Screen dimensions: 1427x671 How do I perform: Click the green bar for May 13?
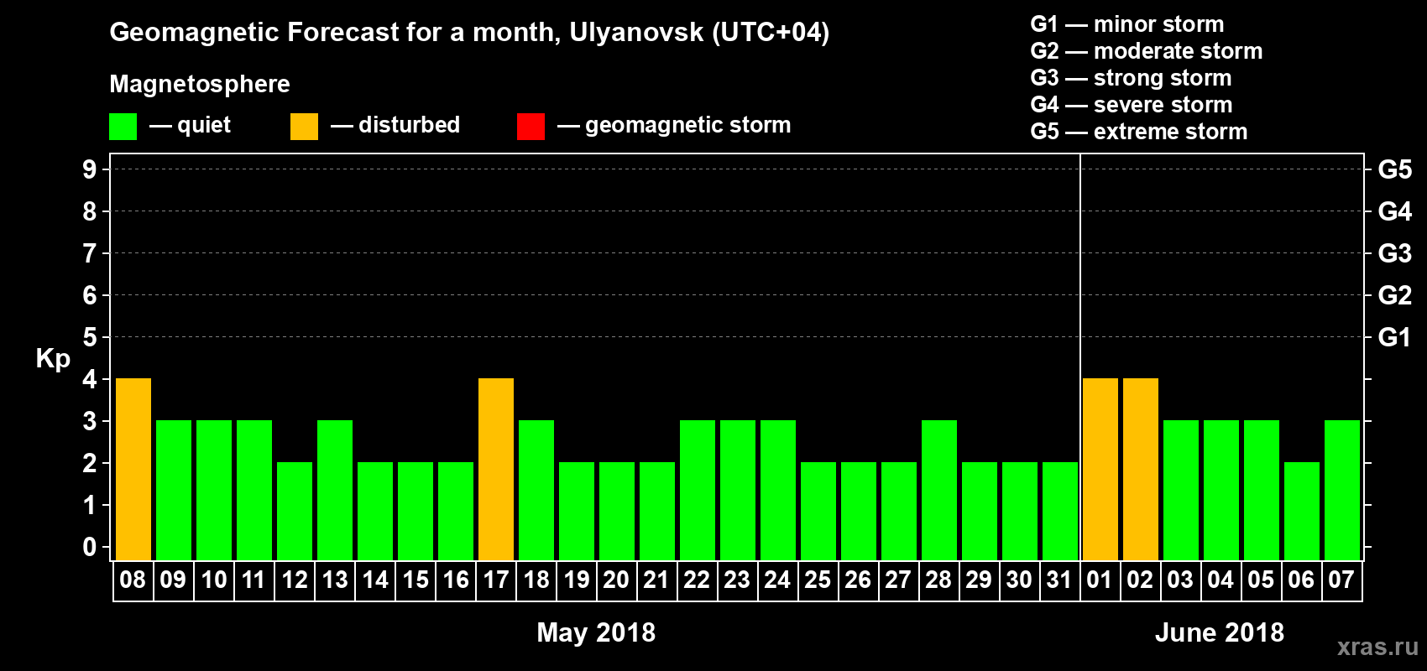(x=335, y=490)
